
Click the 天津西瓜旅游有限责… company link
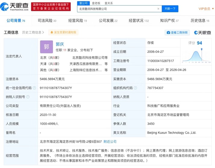click(x=86, y=64)
